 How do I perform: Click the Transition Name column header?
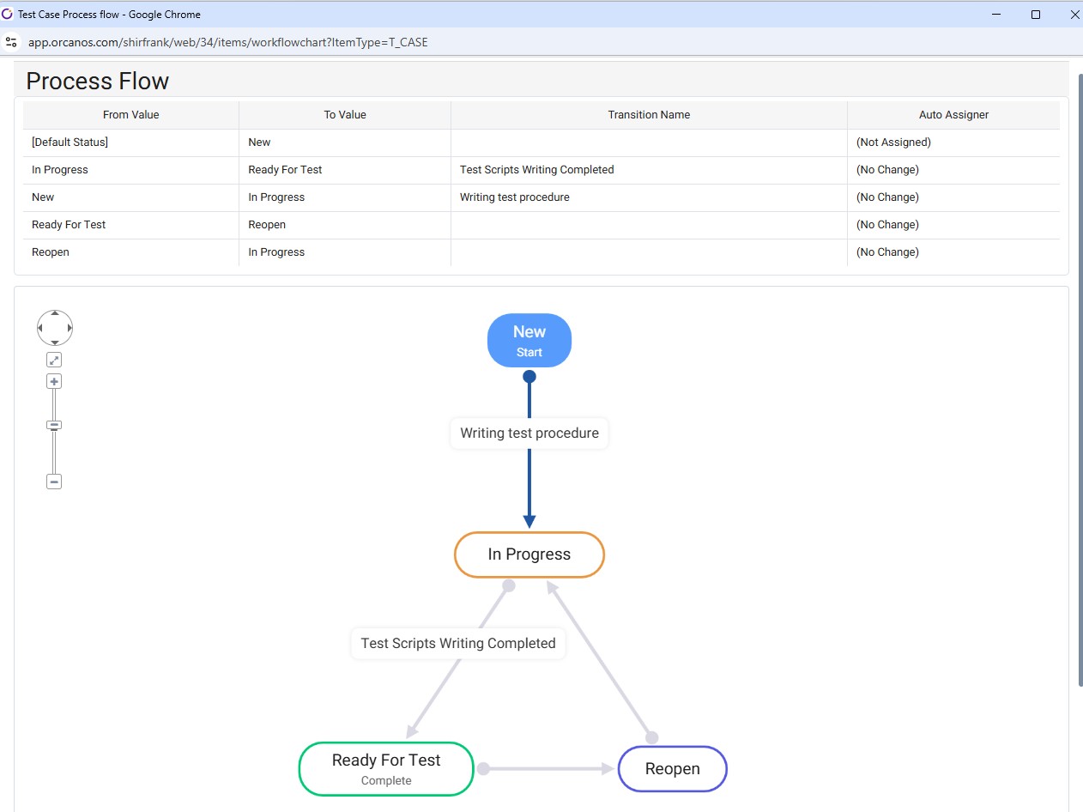pyautogui.click(x=649, y=115)
